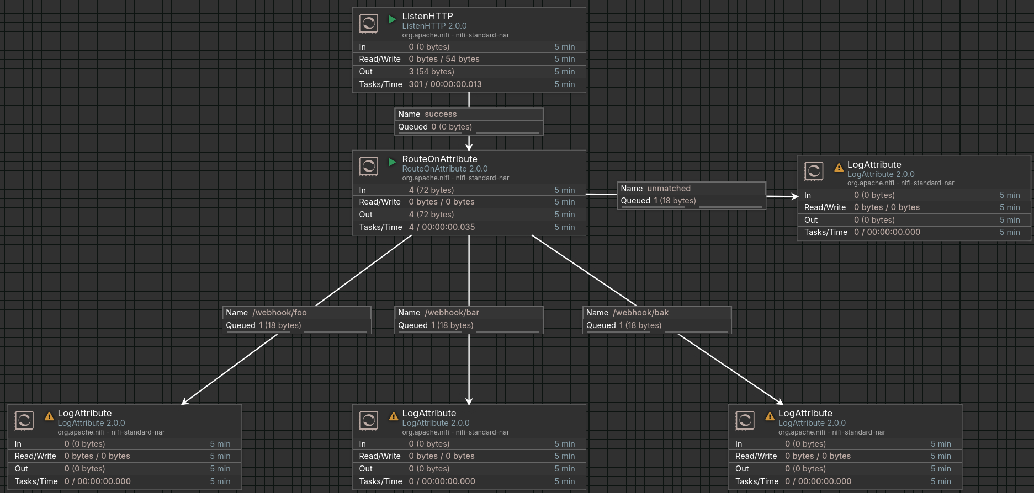
Task: Click the green play status on RouteOnAttribute
Action: [x=392, y=162]
